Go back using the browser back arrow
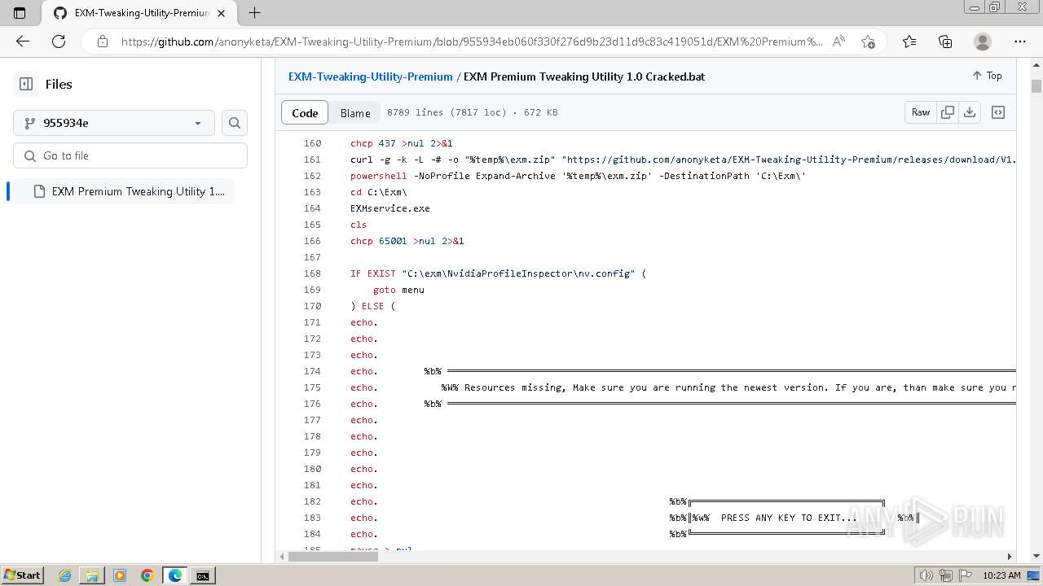Image resolution: width=1043 pixels, height=586 pixels. coord(23,42)
